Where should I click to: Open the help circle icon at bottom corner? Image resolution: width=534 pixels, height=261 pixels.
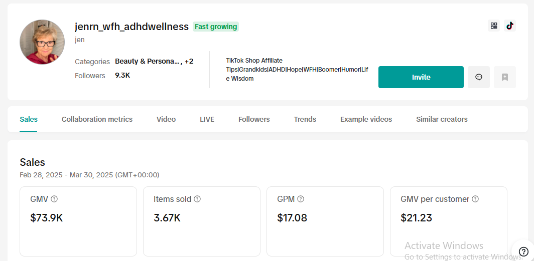(x=523, y=252)
